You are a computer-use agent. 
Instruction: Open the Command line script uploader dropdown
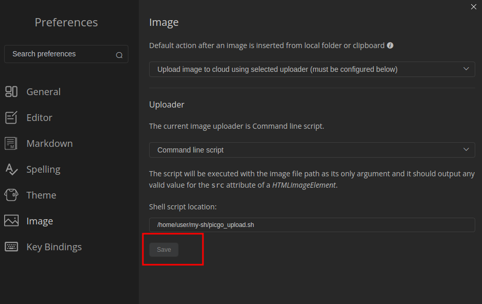312,150
